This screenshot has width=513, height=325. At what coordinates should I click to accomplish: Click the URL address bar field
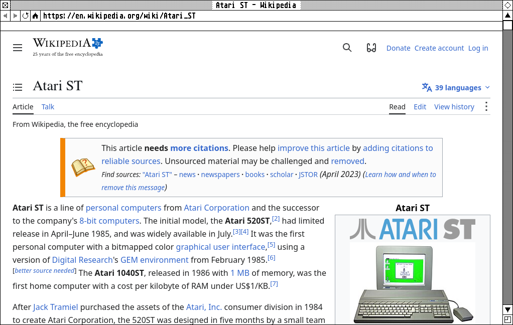[x=271, y=16]
